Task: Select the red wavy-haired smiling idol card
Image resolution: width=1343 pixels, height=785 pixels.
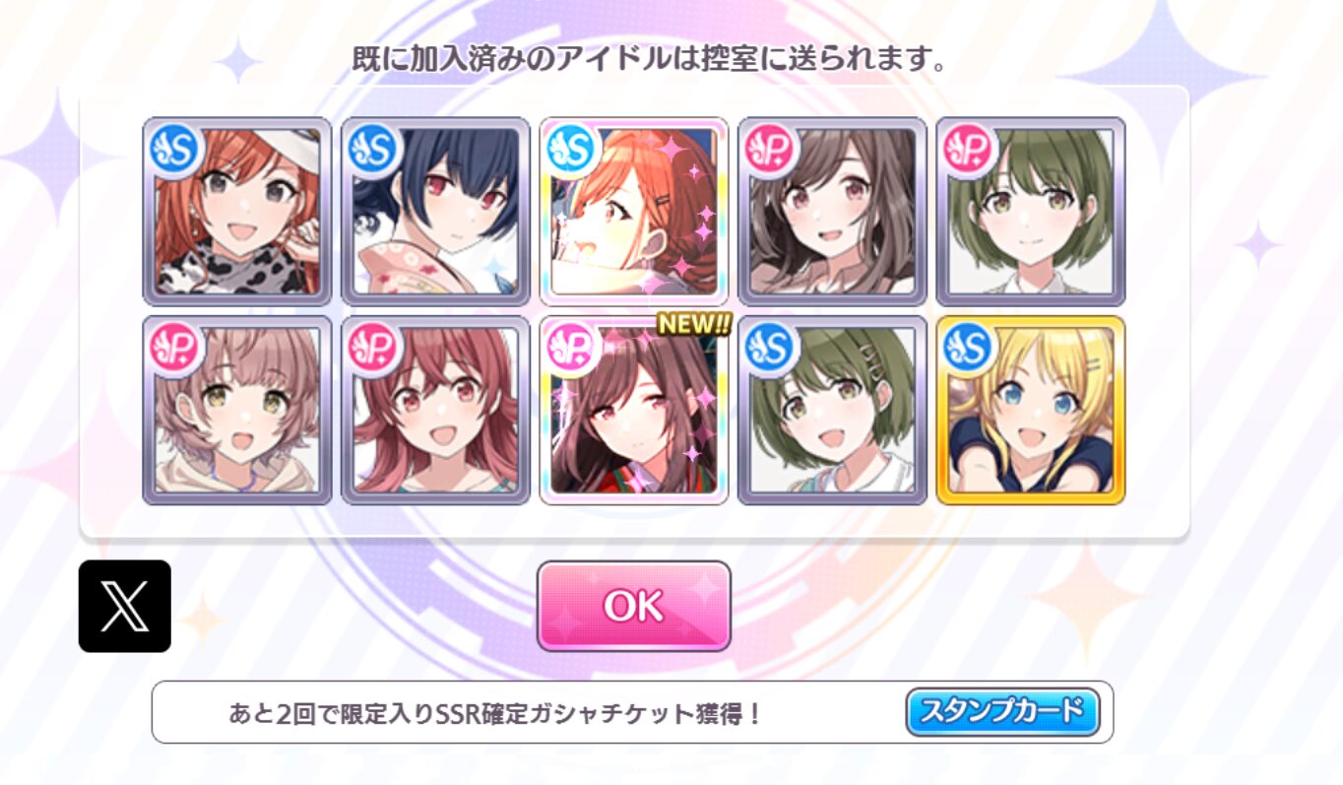Action: pyautogui.click(x=435, y=410)
